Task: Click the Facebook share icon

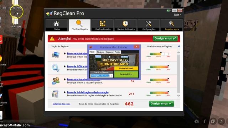Action: click(x=205, y=121)
